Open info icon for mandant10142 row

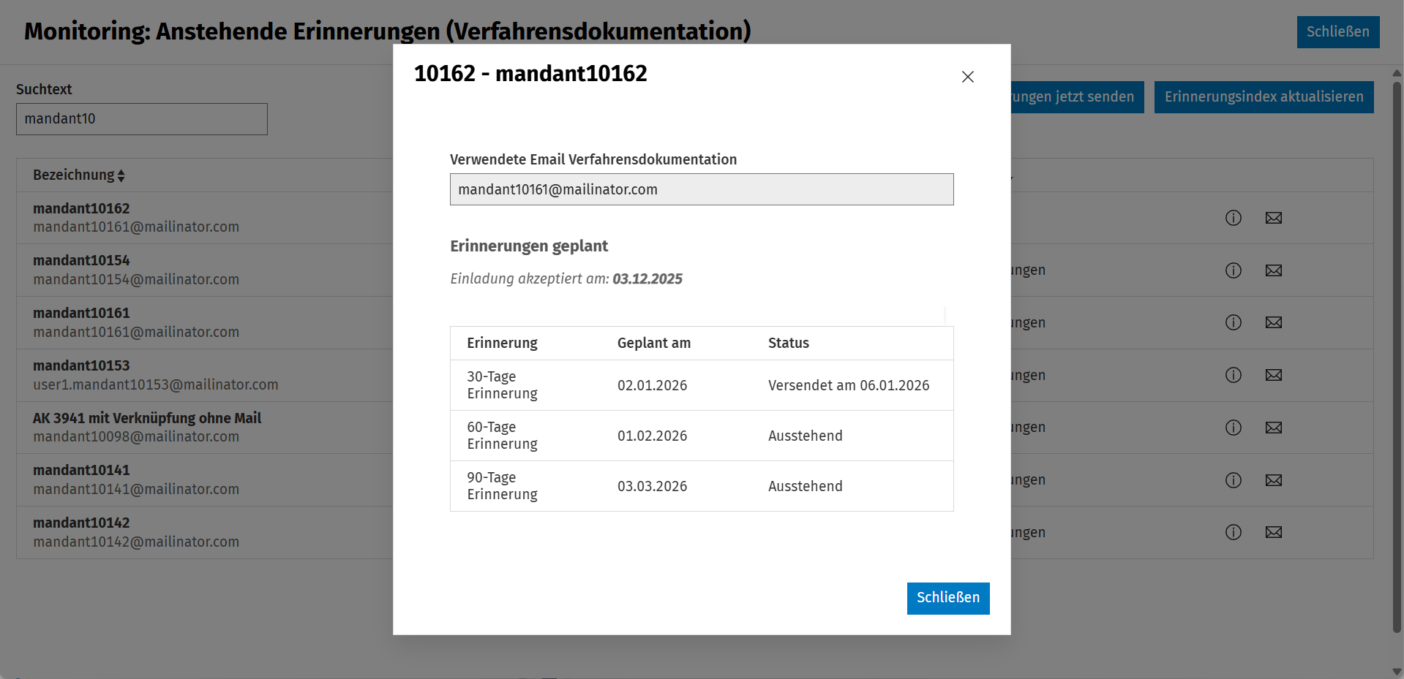1234,532
